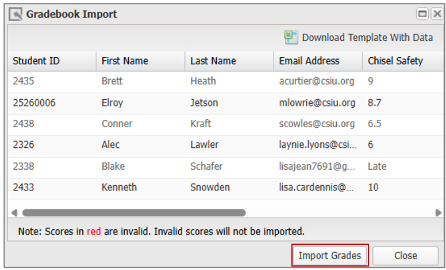Click the Excel template download icon
446x270 pixels.
[x=291, y=37]
